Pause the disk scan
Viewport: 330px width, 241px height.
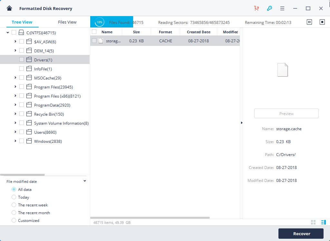point(309,22)
